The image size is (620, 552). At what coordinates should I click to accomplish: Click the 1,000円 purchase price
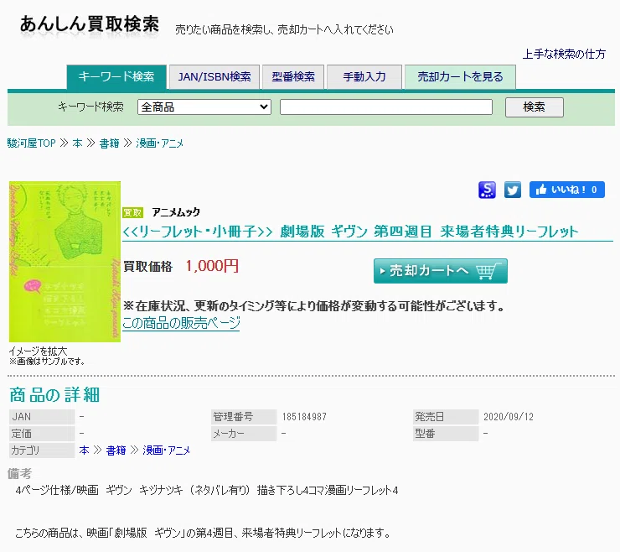[212, 266]
